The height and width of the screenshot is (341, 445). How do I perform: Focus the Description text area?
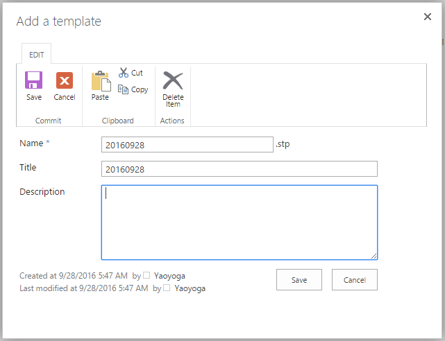[240, 222]
